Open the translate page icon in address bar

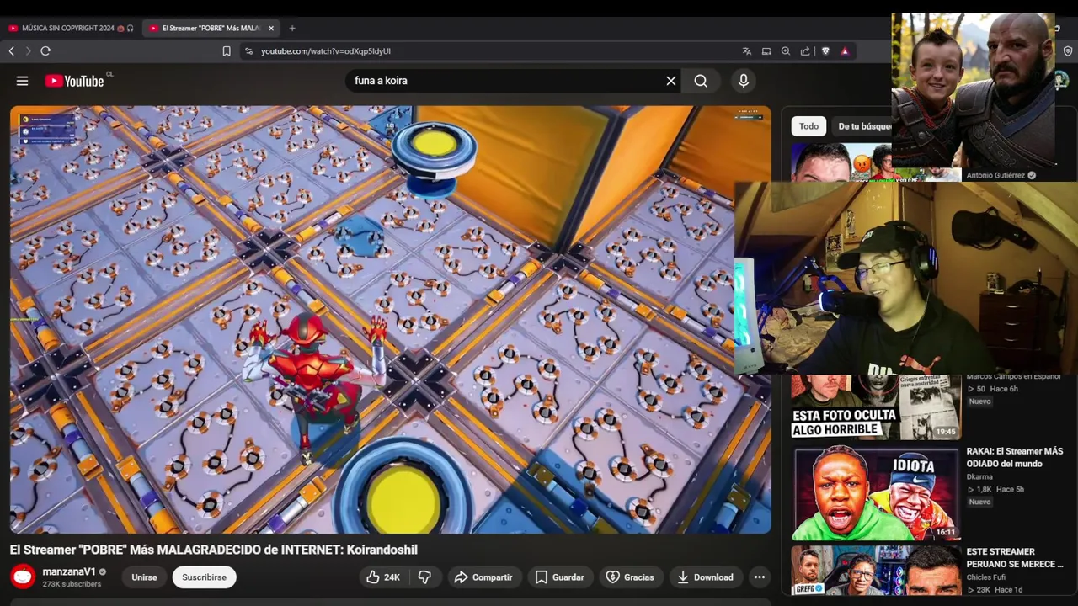[747, 51]
